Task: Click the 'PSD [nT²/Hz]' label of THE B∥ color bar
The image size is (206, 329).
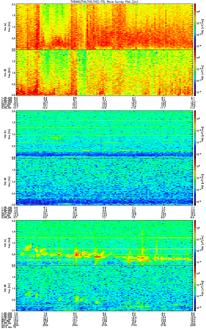Action: click(x=203, y=289)
